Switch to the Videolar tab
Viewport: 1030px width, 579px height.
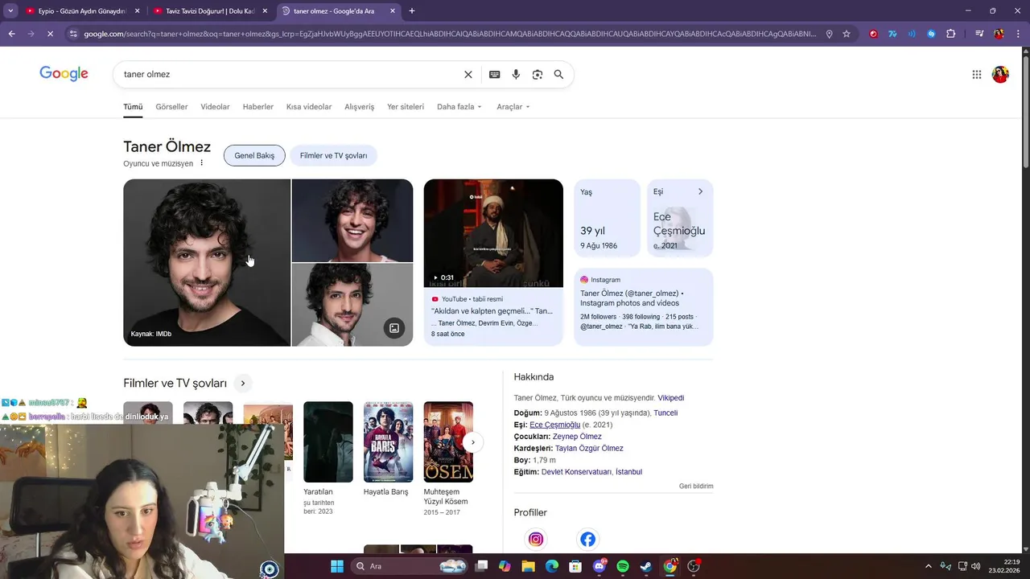[215, 107]
